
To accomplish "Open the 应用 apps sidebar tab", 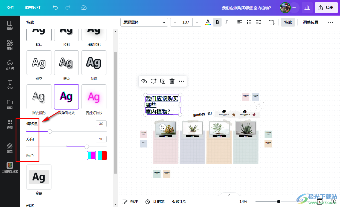I will click(x=10, y=124).
